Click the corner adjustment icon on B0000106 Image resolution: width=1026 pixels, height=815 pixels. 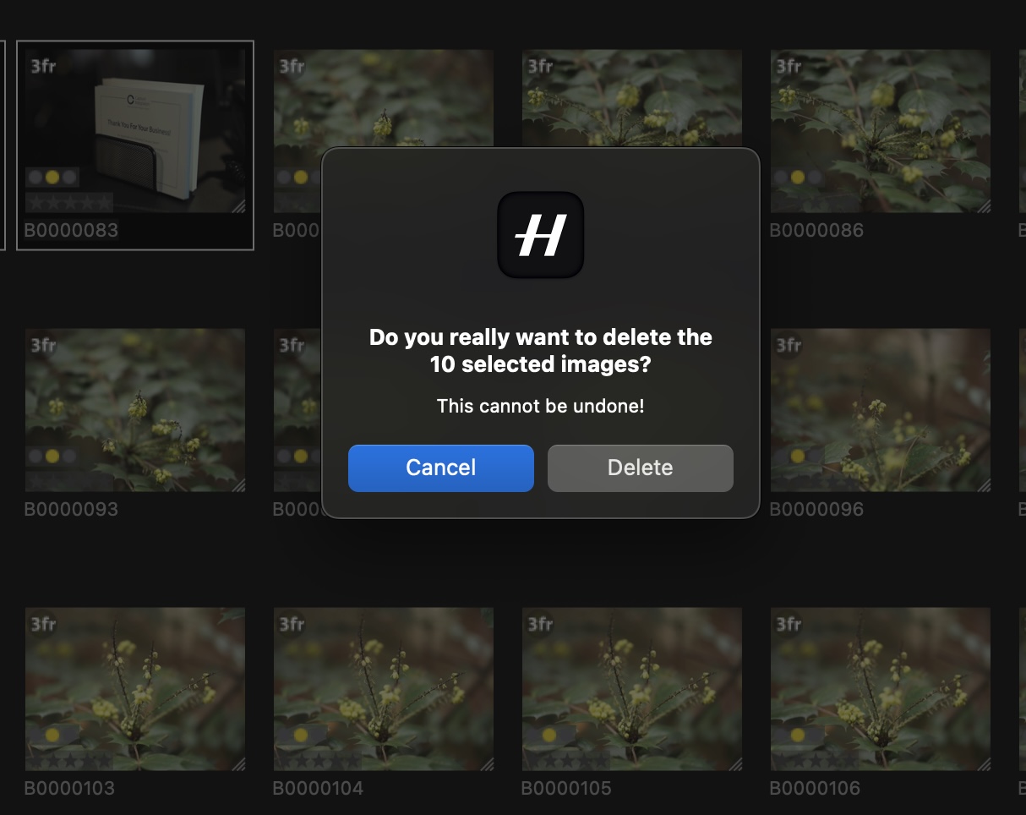click(x=984, y=764)
